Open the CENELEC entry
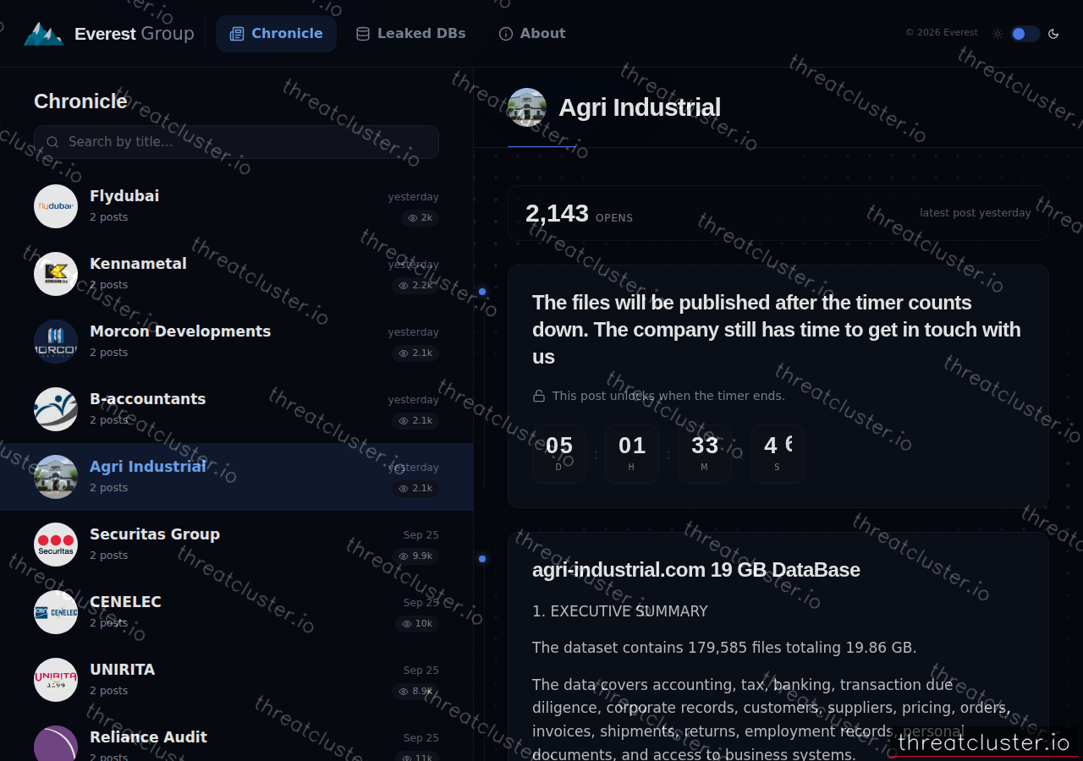1083x761 pixels. (x=236, y=612)
